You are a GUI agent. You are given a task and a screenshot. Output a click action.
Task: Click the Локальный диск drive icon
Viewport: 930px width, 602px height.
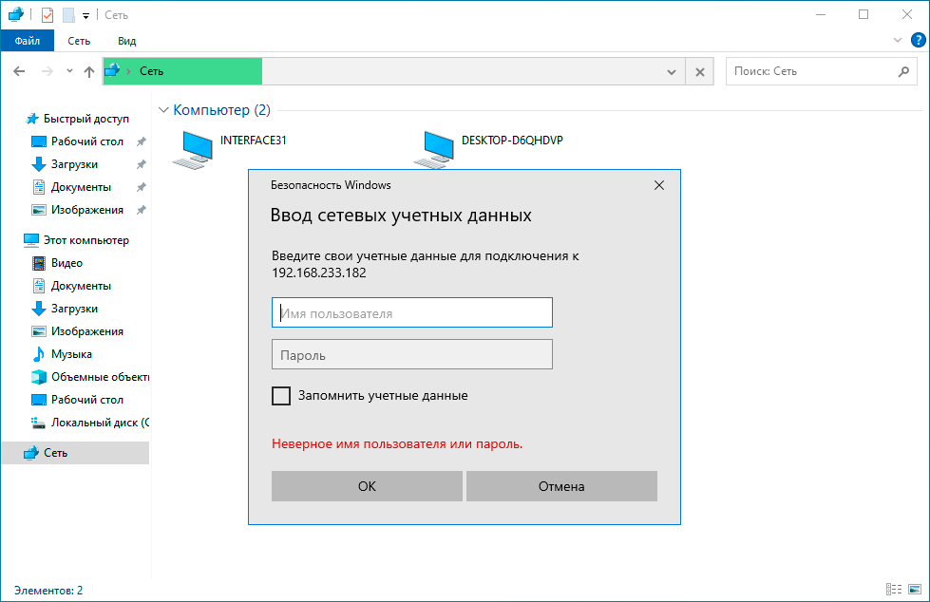click(x=39, y=423)
